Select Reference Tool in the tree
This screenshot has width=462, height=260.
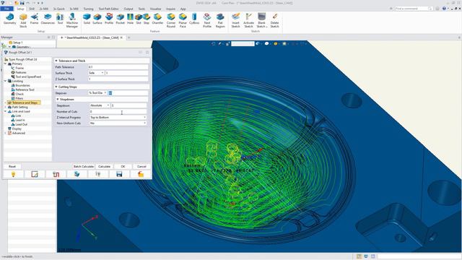click(x=25, y=90)
